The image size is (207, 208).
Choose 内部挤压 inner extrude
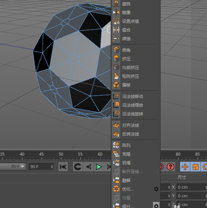tap(135, 68)
